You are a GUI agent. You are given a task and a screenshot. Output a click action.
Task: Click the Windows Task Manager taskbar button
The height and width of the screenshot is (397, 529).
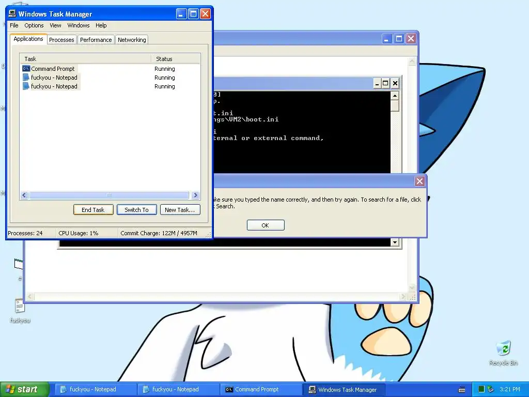pyautogui.click(x=344, y=390)
